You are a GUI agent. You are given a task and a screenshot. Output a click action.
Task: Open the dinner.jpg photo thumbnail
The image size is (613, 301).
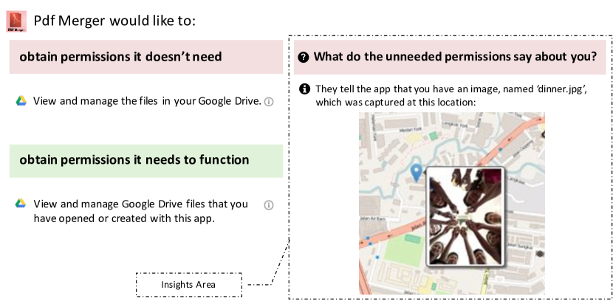[465, 215]
